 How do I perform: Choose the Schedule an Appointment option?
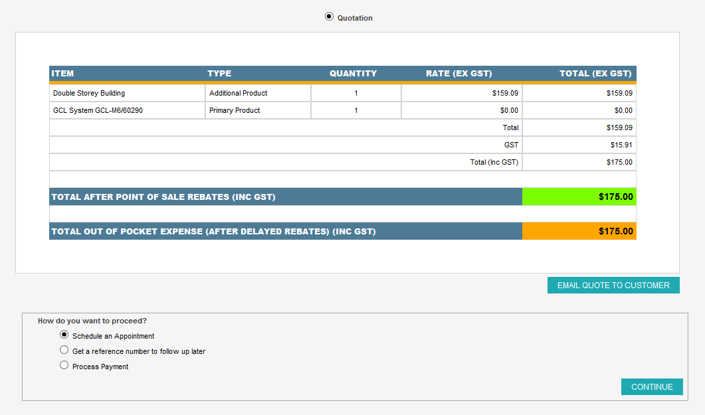point(64,335)
